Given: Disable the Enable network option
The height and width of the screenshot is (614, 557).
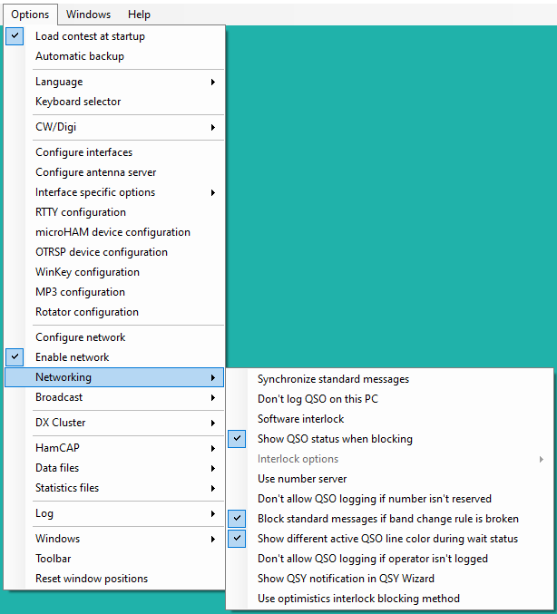Looking at the screenshot, I should [114, 357].
